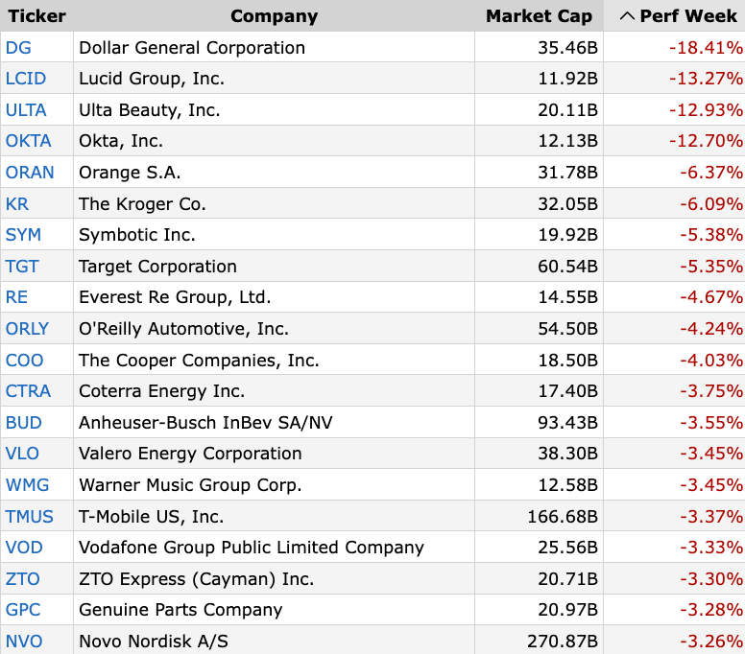Open the TGT ticker link
The width and height of the screenshot is (745, 654).
point(22,267)
